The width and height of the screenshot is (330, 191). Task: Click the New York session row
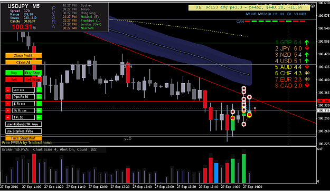tap(78, 28)
